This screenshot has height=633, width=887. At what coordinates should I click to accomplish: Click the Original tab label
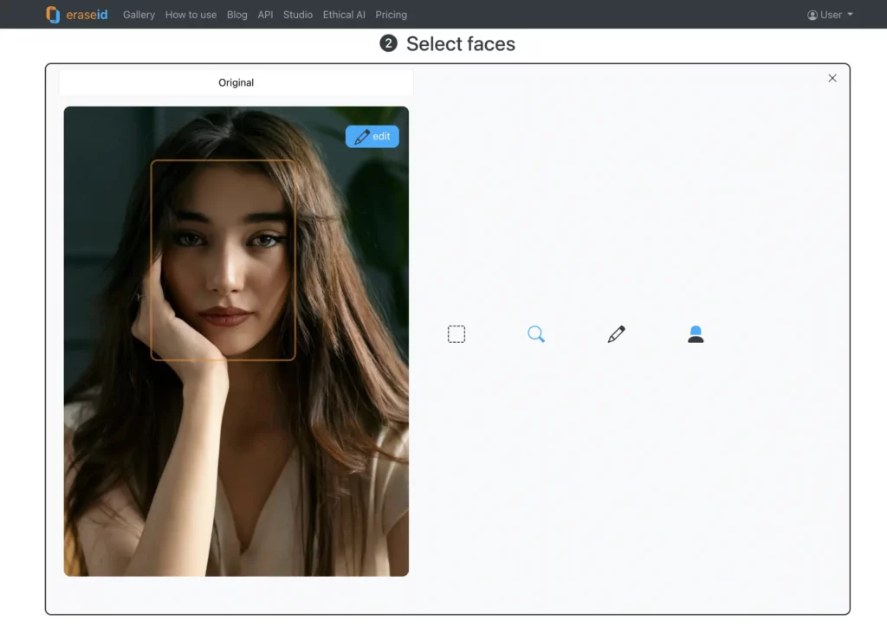pos(236,82)
